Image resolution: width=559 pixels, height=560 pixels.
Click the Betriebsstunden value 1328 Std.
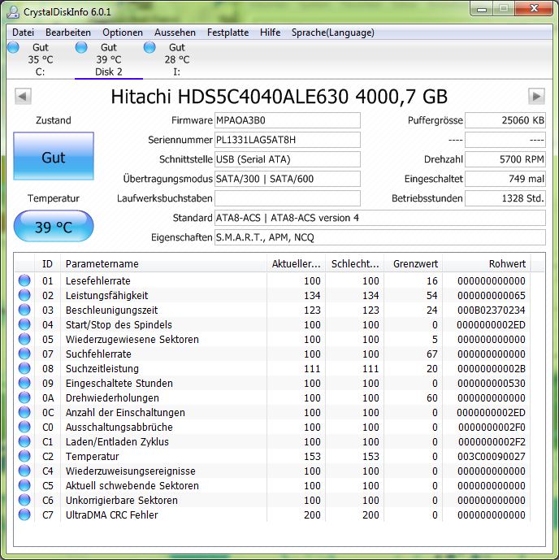pyautogui.click(x=505, y=198)
